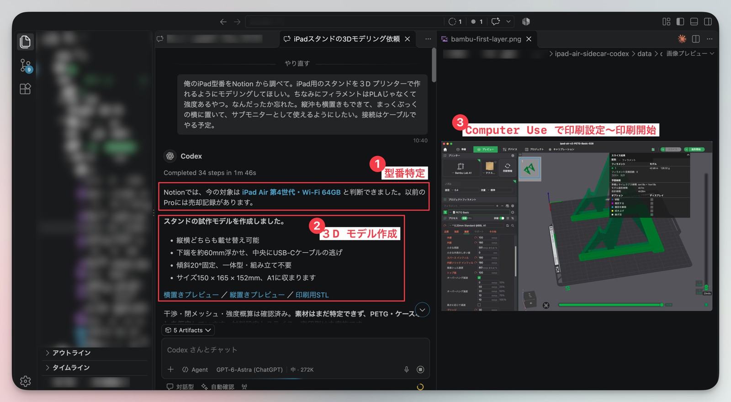
Task: Open the iPad Air 第4世代・Wi-Fi 64GB link
Action: [291, 192]
